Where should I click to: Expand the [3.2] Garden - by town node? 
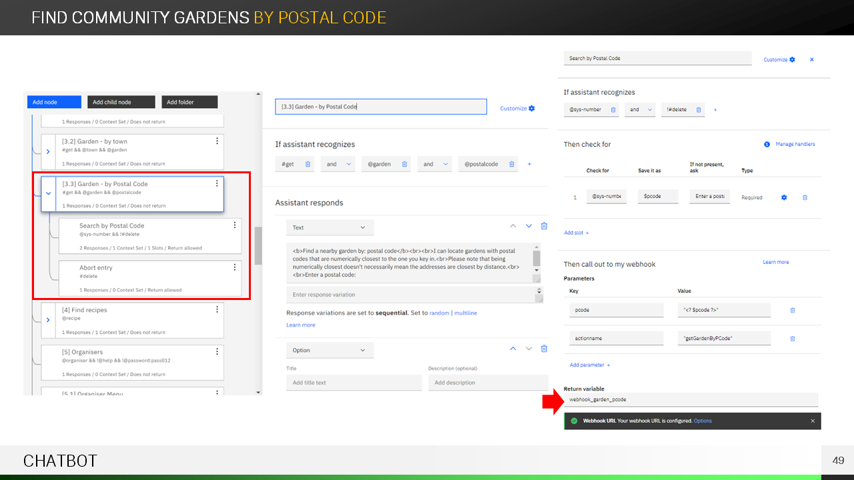(48, 151)
